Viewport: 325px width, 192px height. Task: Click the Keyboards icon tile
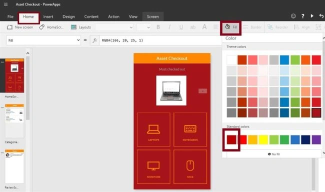190,129
